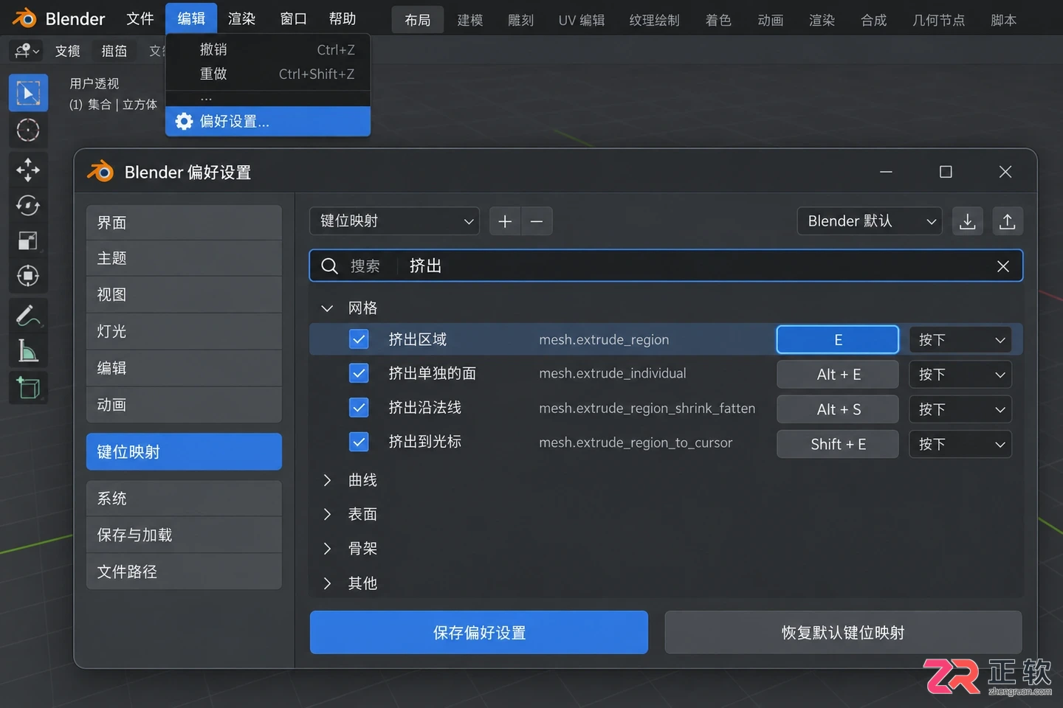The height and width of the screenshot is (708, 1063).
Task: Clear the search field with the X
Action: pos(1003,266)
